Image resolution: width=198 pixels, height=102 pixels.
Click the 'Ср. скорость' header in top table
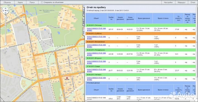coord(178,18)
